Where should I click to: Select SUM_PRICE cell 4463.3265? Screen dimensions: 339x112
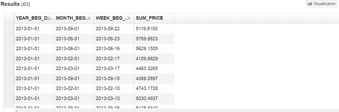click(154, 68)
